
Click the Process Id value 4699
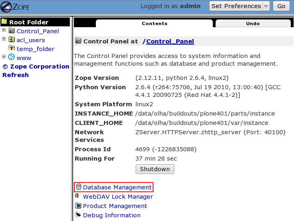click(x=166, y=149)
